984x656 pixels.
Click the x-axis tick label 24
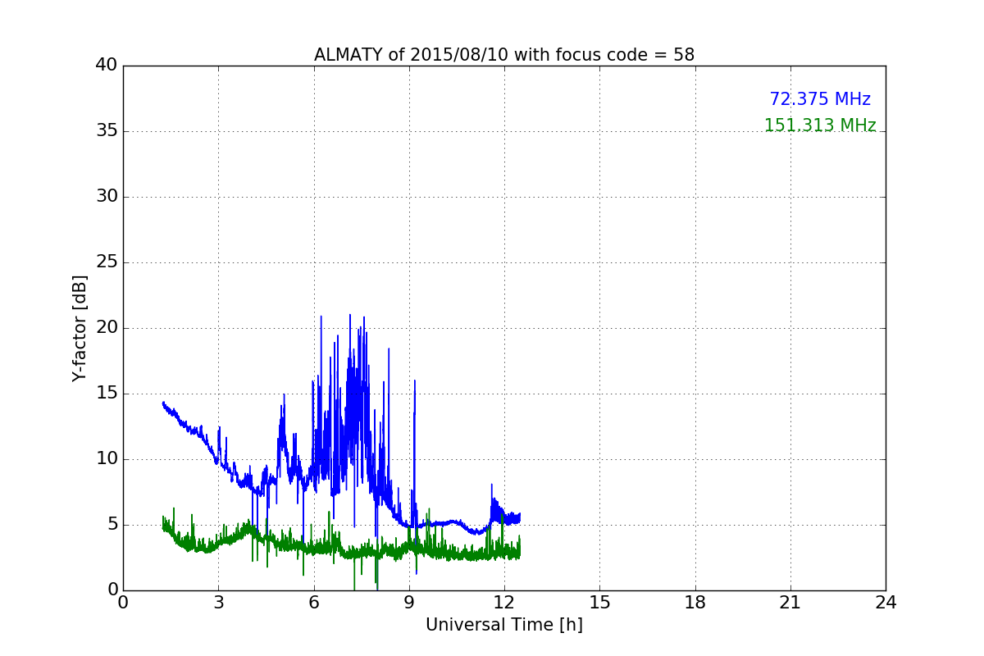(x=885, y=603)
